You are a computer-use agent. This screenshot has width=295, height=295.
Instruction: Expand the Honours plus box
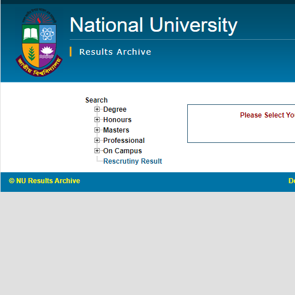[x=97, y=120]
